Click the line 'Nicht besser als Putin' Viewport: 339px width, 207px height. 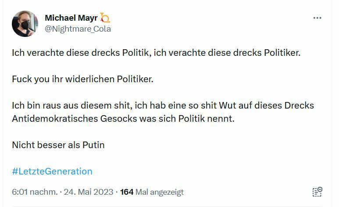point(58,145)
